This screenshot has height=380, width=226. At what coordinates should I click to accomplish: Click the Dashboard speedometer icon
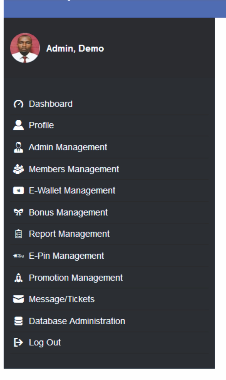coord(18,104)
